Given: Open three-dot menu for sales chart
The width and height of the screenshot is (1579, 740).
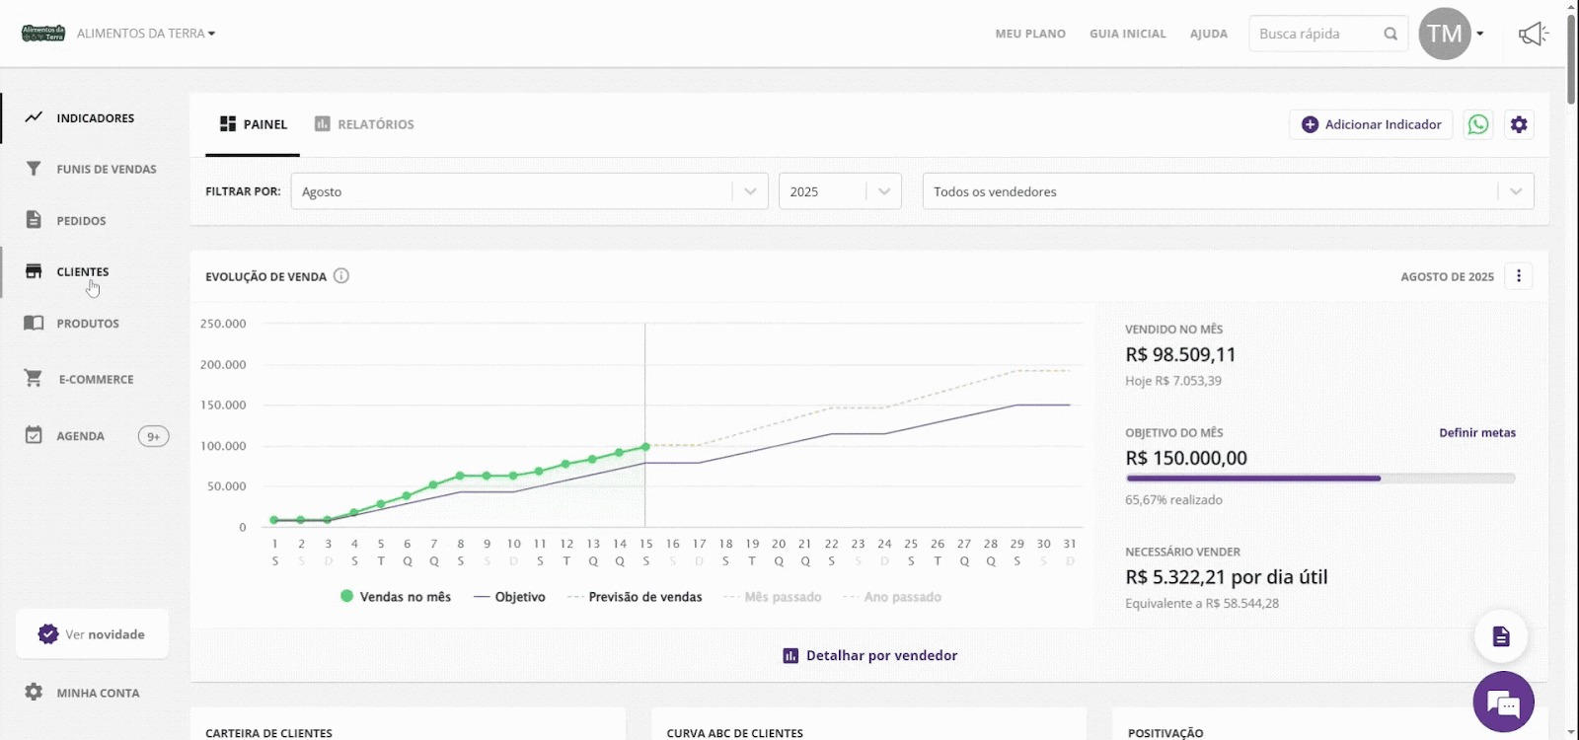Looking at the screenshot, I should tap(1519, 276).
